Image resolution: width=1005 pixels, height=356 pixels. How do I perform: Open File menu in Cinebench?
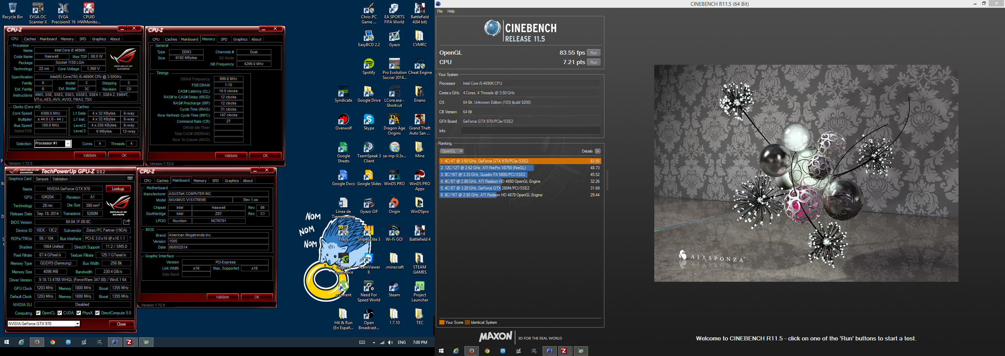440,11
